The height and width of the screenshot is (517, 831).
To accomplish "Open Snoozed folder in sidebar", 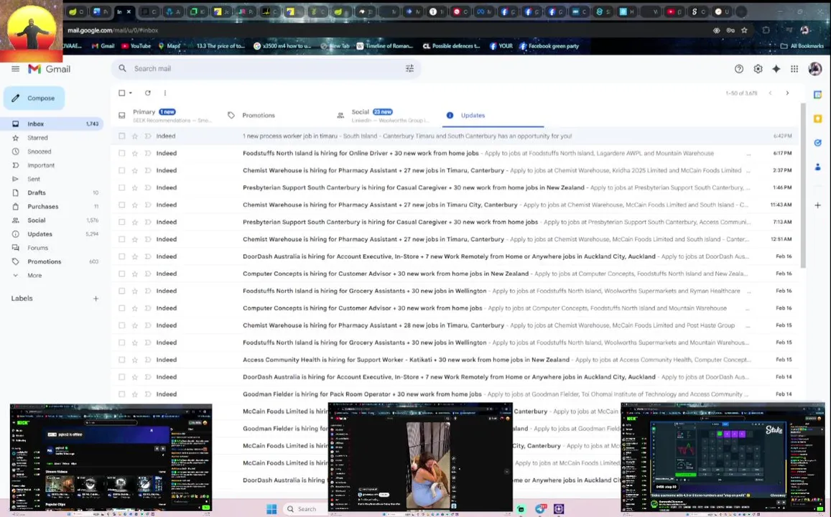I will [40, 152].
